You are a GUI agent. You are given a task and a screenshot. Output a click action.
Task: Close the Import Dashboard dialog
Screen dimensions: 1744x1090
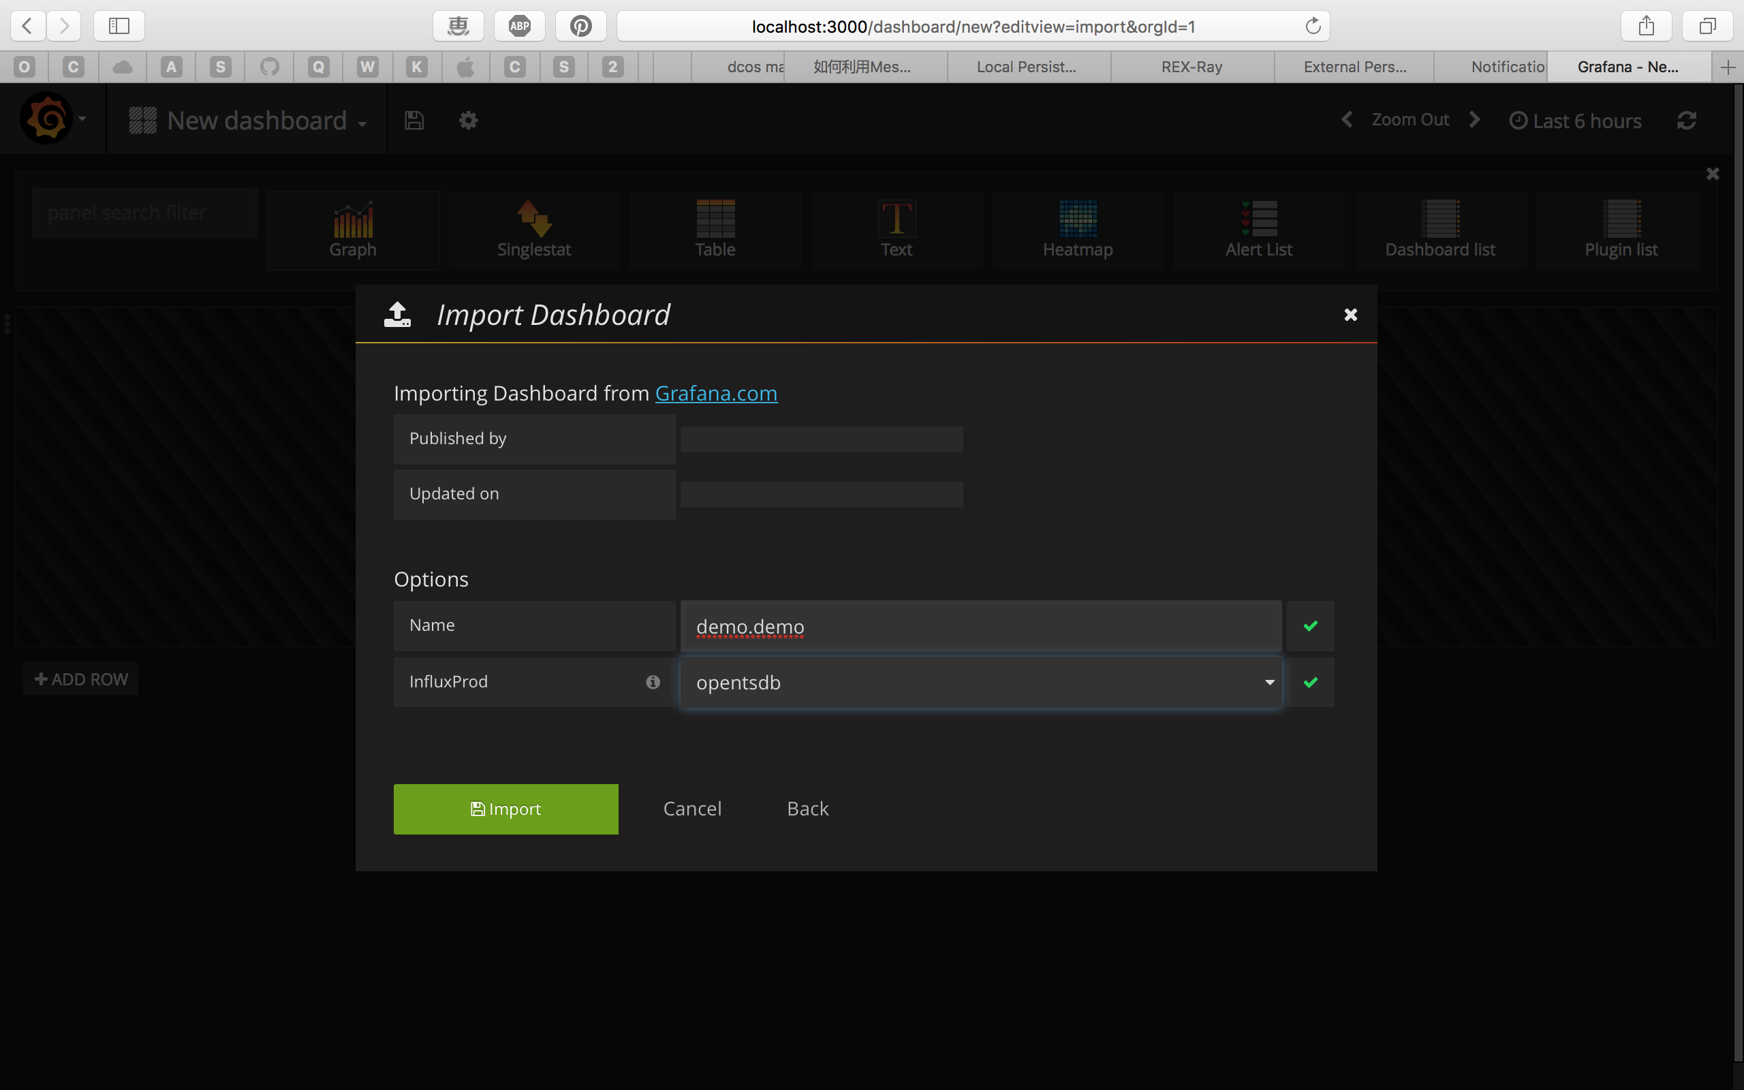(1350, 314)
